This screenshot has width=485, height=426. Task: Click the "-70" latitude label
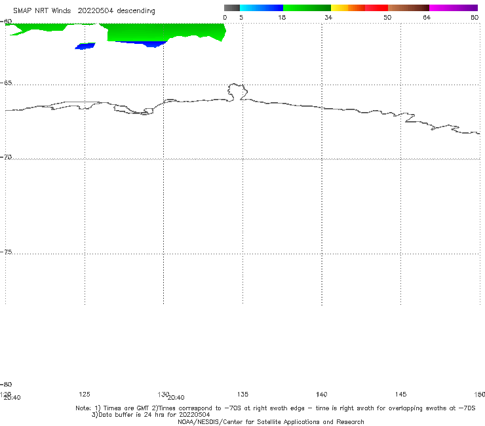click(x=6, y=157)
